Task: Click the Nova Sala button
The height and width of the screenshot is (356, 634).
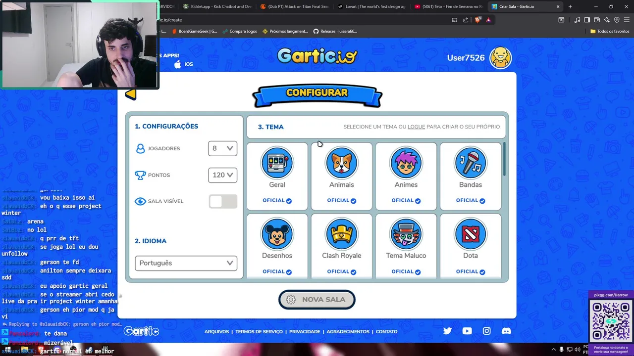Action: click(x=317, y=300)
